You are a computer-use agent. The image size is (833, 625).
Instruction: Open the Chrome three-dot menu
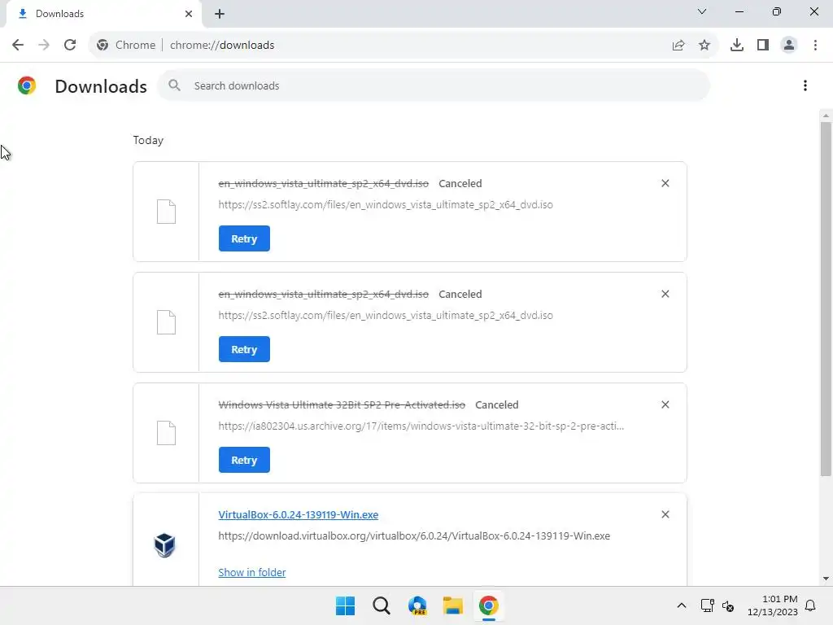point(815,46)
